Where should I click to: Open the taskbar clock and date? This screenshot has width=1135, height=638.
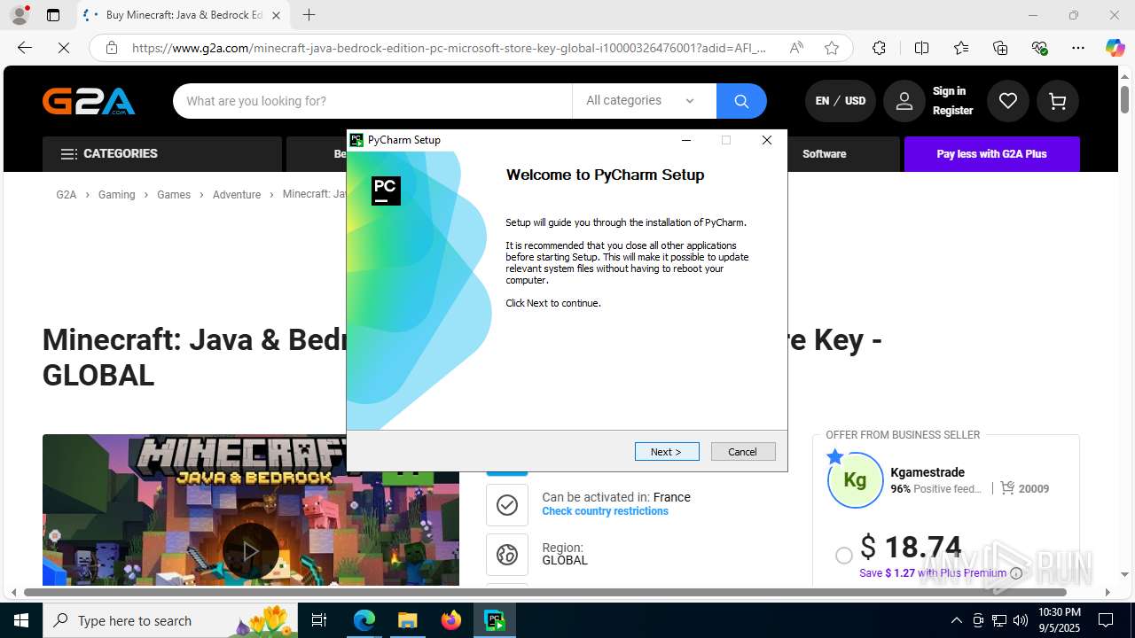coord(1059,620)
